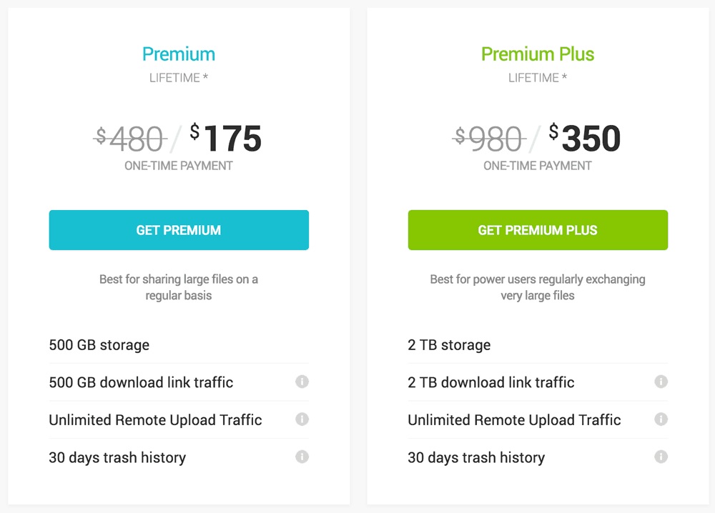The image size is (715, 513).
Task: Click the 500 GB storage feature row
Action: (x=179, y=345)
